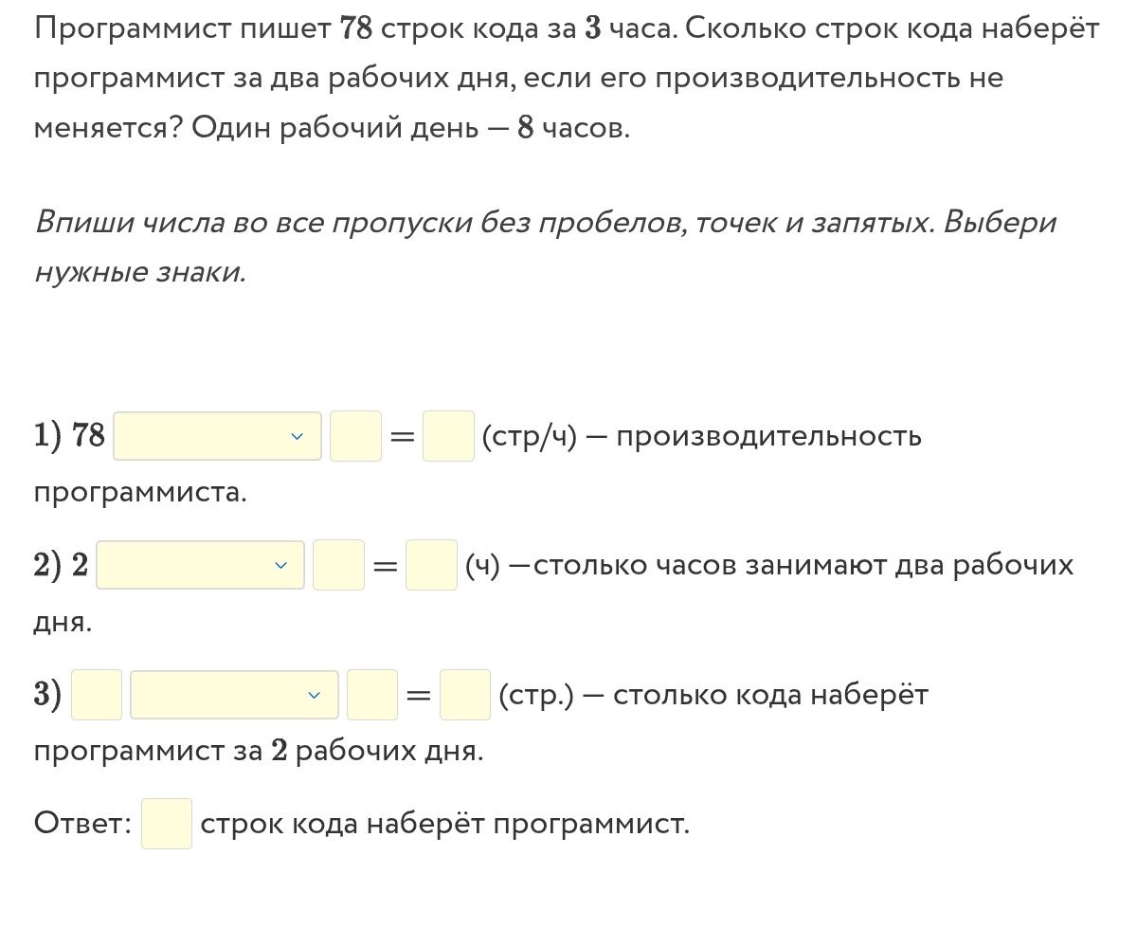Click the italic instruction Впиши числа text
The height and width of the screenshot is (928, 1137).
545,247
